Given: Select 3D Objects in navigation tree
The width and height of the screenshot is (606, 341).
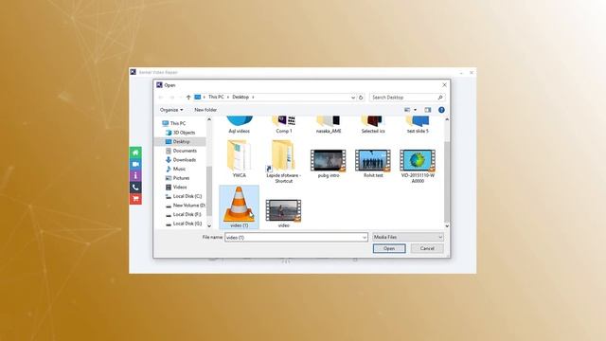Looking at the screenshot, I should [x=184, y=133].
